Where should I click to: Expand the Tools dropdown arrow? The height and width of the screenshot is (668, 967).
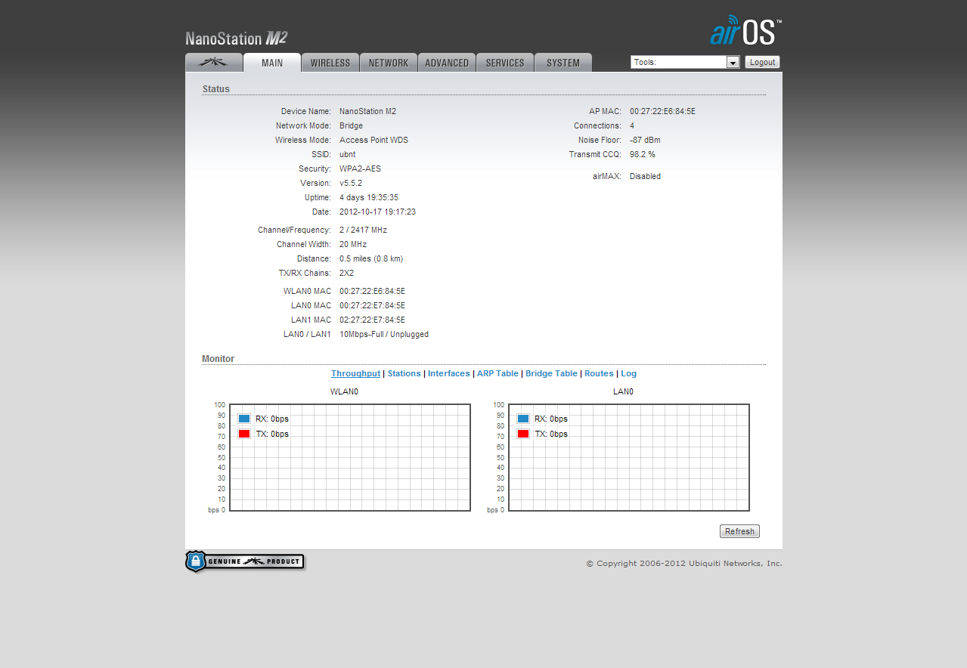click(733, 63)
